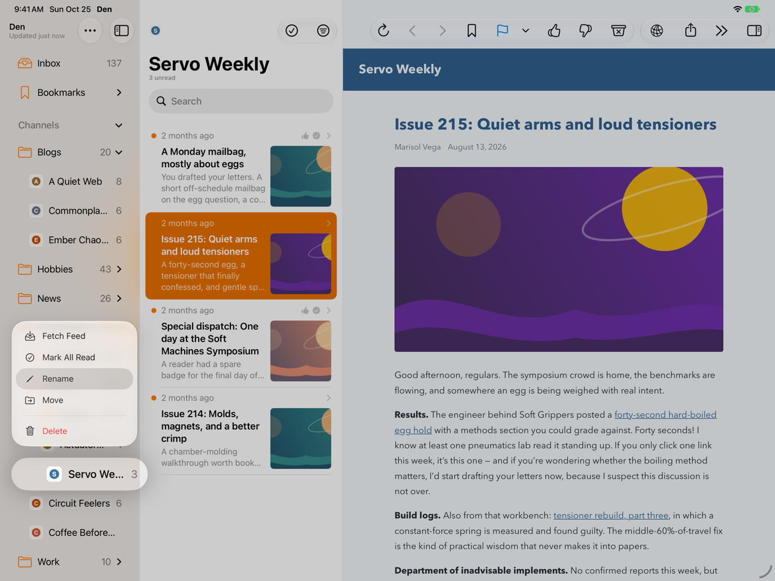
Task: Bookmark the current article
Action: (472, 30)
